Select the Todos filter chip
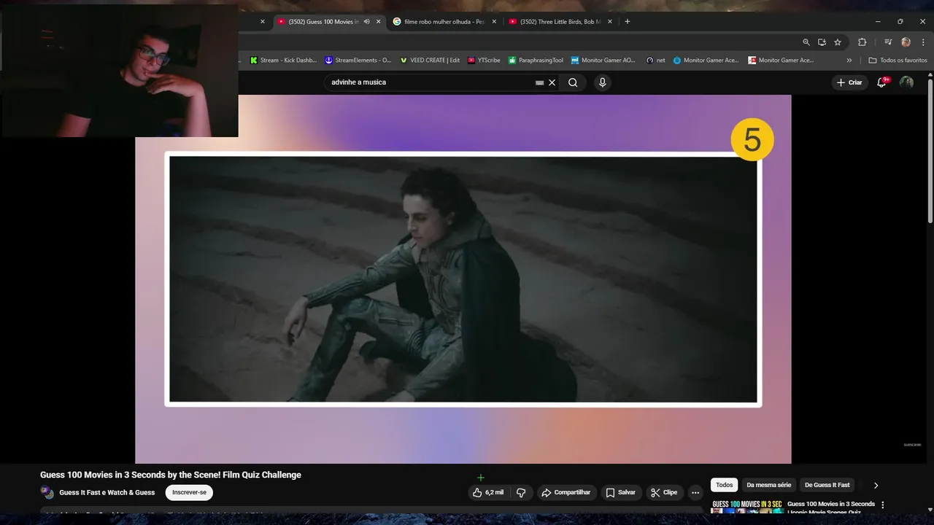 [724, 485]
